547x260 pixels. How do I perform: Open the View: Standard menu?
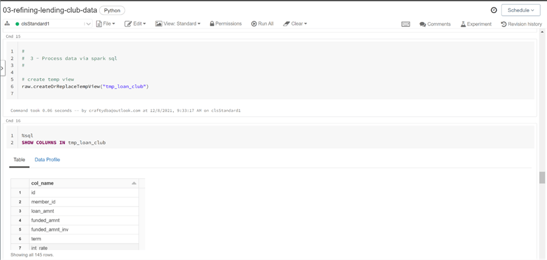pyautogui.click(x=178, y=24)
